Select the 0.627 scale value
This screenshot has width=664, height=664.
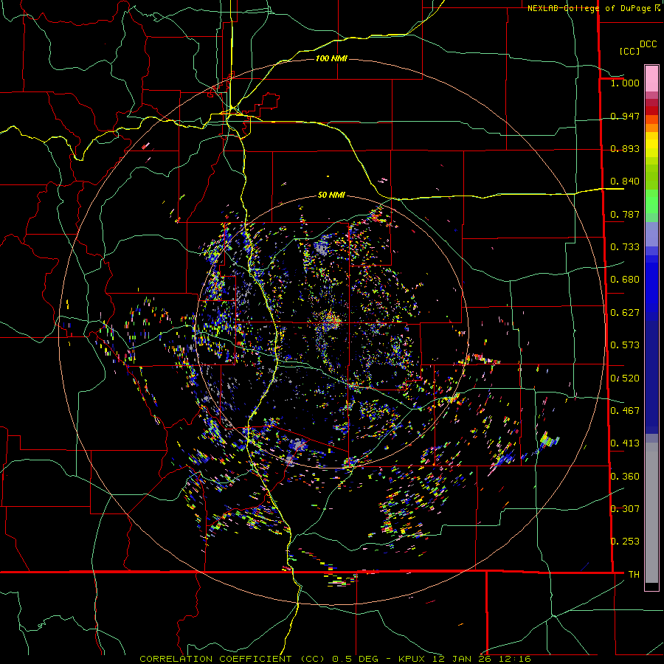pyautogui.click(x=625, y=312)
